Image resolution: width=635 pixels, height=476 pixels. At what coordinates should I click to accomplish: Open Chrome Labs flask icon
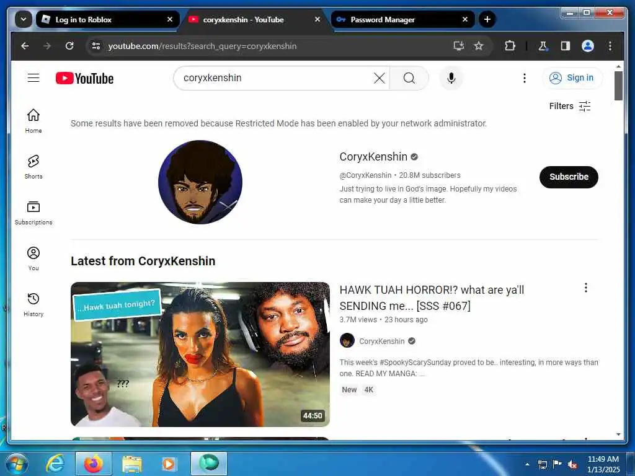543,46
